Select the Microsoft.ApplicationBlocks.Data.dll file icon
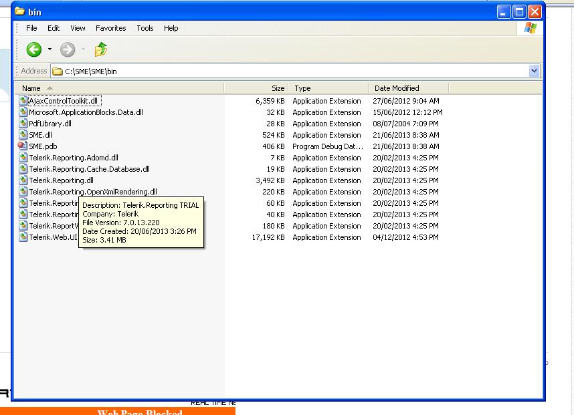 tap(23, 112)
